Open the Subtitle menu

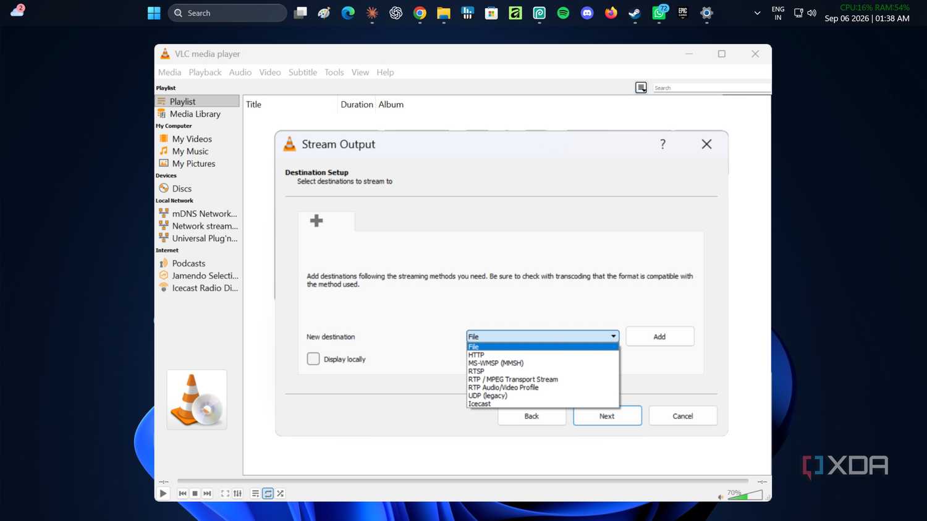click(303, 72)
